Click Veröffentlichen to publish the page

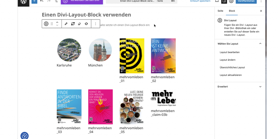coord(246,1)
